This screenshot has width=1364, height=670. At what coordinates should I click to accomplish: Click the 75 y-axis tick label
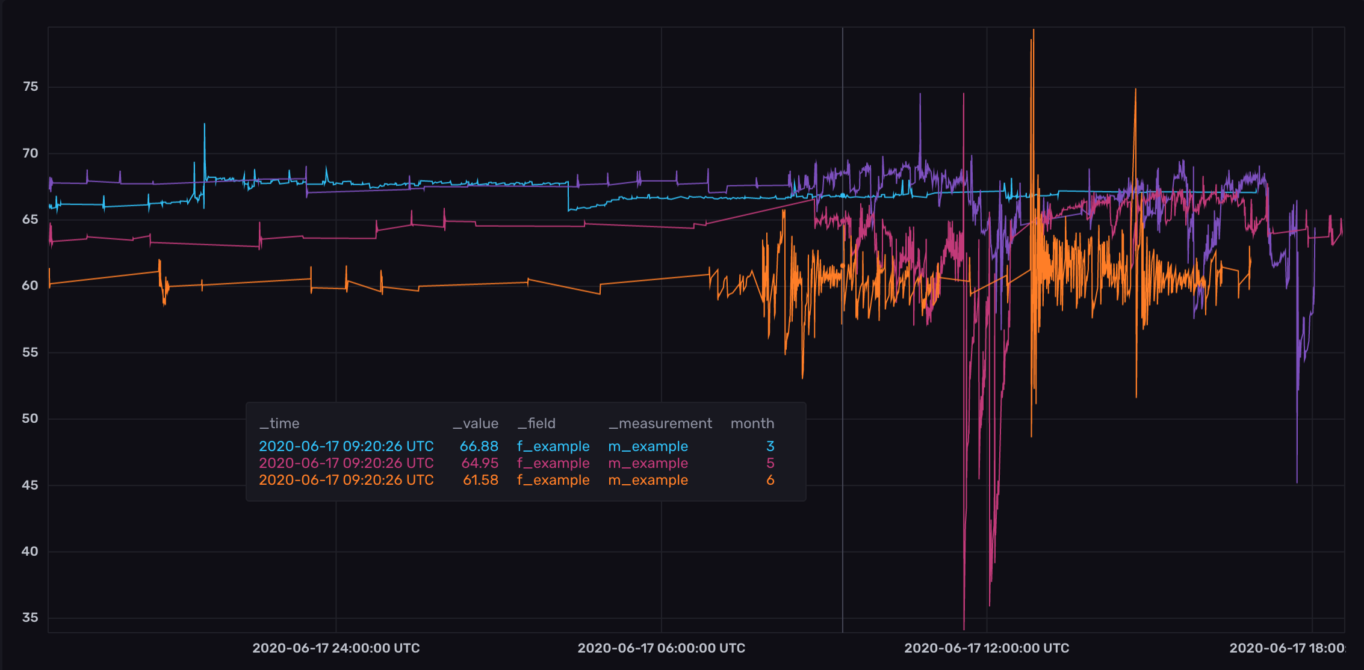click(30, 87)
